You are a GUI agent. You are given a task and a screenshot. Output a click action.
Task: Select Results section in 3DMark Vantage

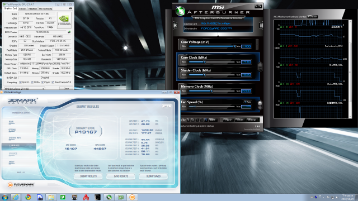[x=18, y=146]
